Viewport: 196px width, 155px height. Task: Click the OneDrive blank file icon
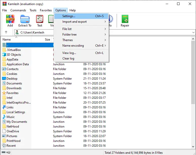coord(4,131)
